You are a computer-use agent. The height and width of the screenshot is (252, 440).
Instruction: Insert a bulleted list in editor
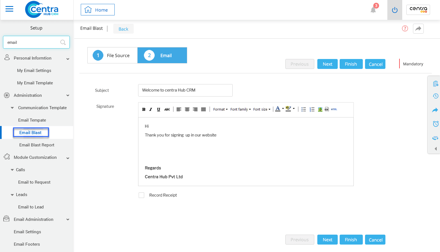[x=304, y=109]
